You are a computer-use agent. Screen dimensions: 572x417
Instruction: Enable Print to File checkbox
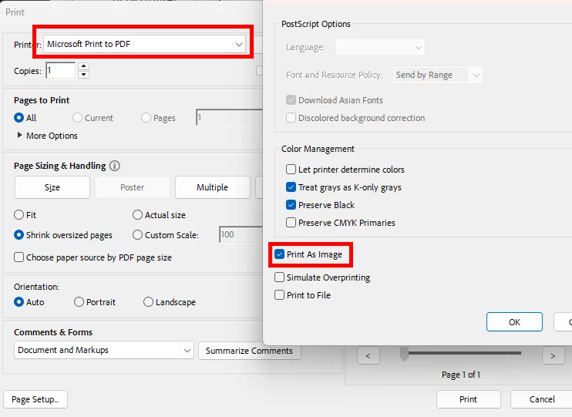pyautogui.click(x=279, y=294)
